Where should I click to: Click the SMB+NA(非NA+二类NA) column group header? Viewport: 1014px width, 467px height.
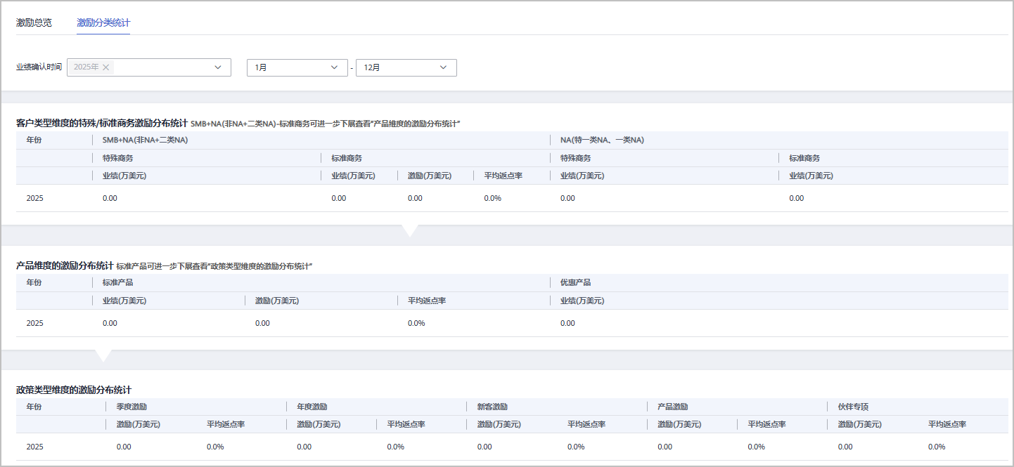coord(145,140)
